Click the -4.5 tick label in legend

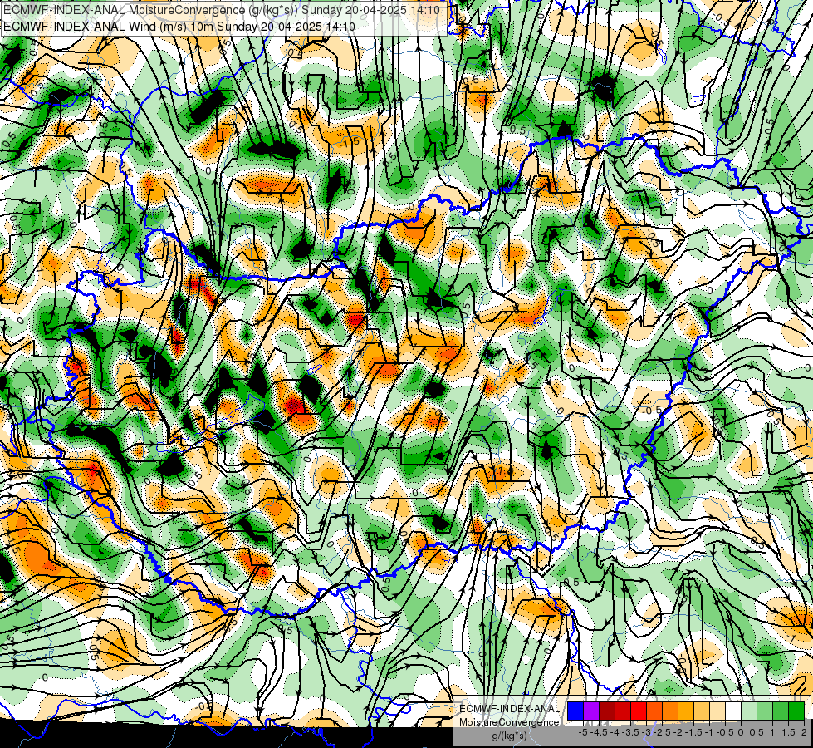tap(600, 732)
